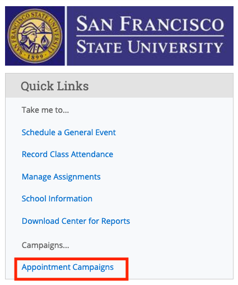The image size is (238, 285).
Task: Open the Appointment Campaigns link
Action: (68, 267)
